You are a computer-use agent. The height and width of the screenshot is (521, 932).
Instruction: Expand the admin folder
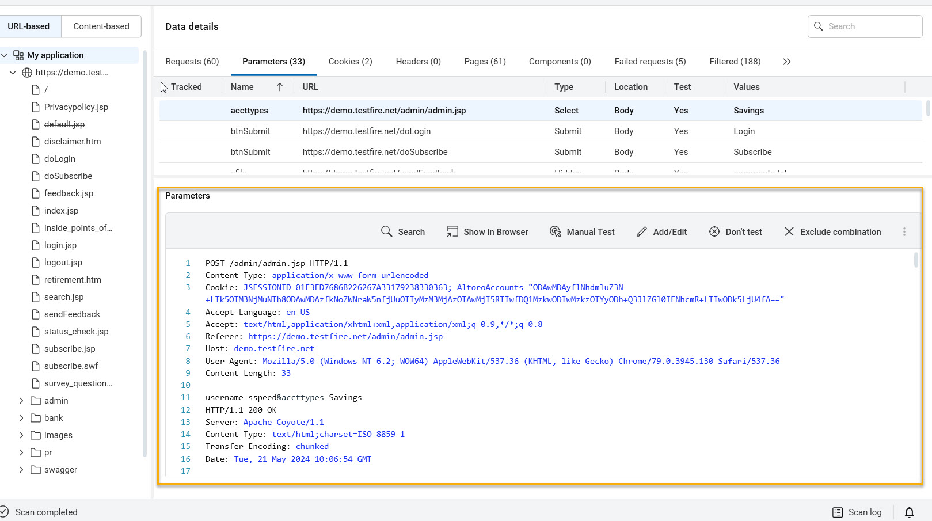tap(21, 401)
